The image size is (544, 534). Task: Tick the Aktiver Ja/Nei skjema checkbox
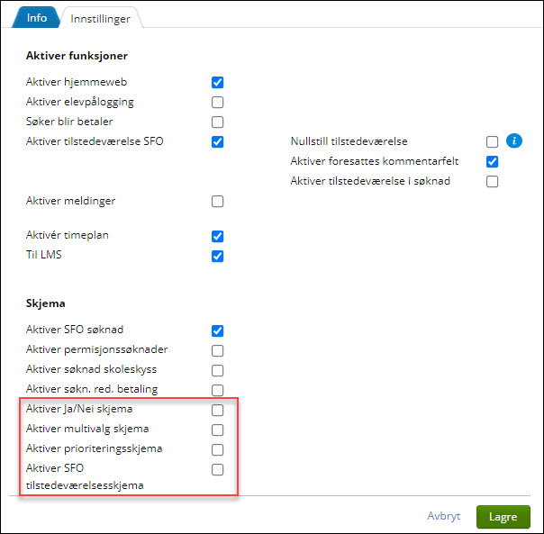(217, 410)
